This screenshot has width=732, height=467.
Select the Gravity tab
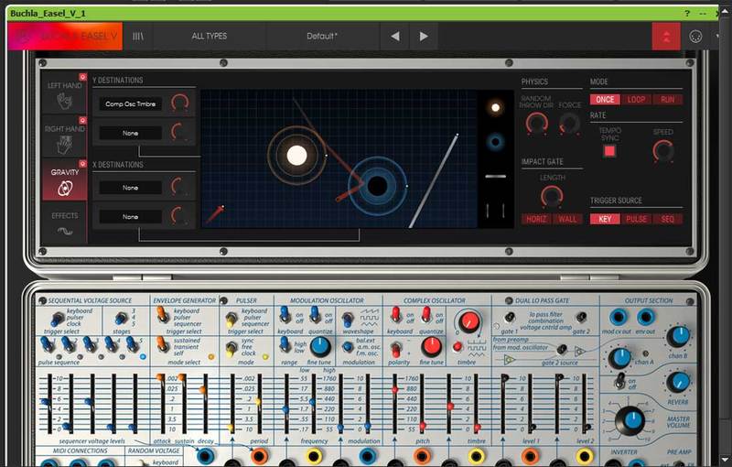pyautogui.click(x=65, y=179)
